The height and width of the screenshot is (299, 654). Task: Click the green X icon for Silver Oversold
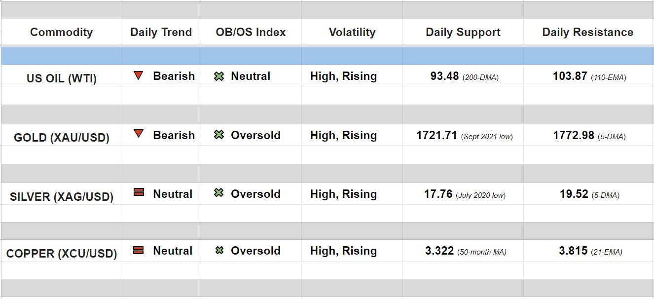click(x=219, y=193)
